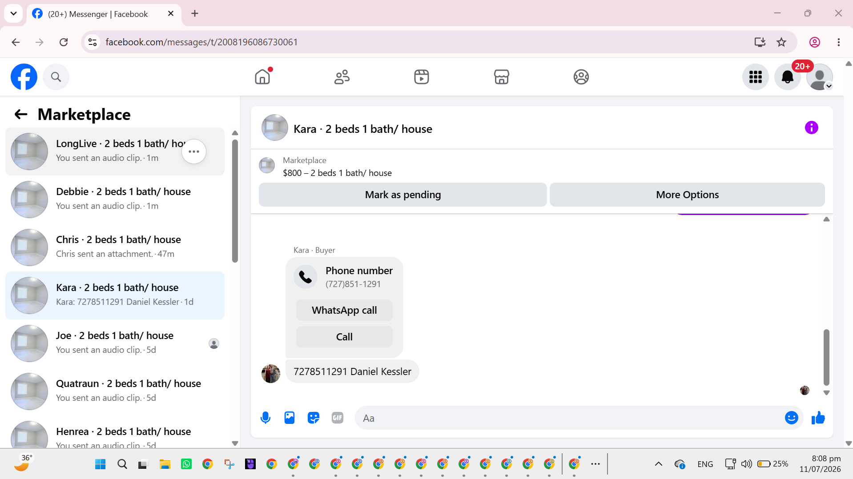
Task: Open WhatsApp from taskbar
Action: (186, 464)
